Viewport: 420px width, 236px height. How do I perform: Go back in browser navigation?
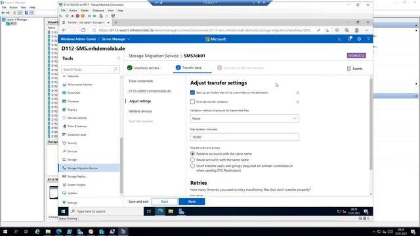point(64,30)
